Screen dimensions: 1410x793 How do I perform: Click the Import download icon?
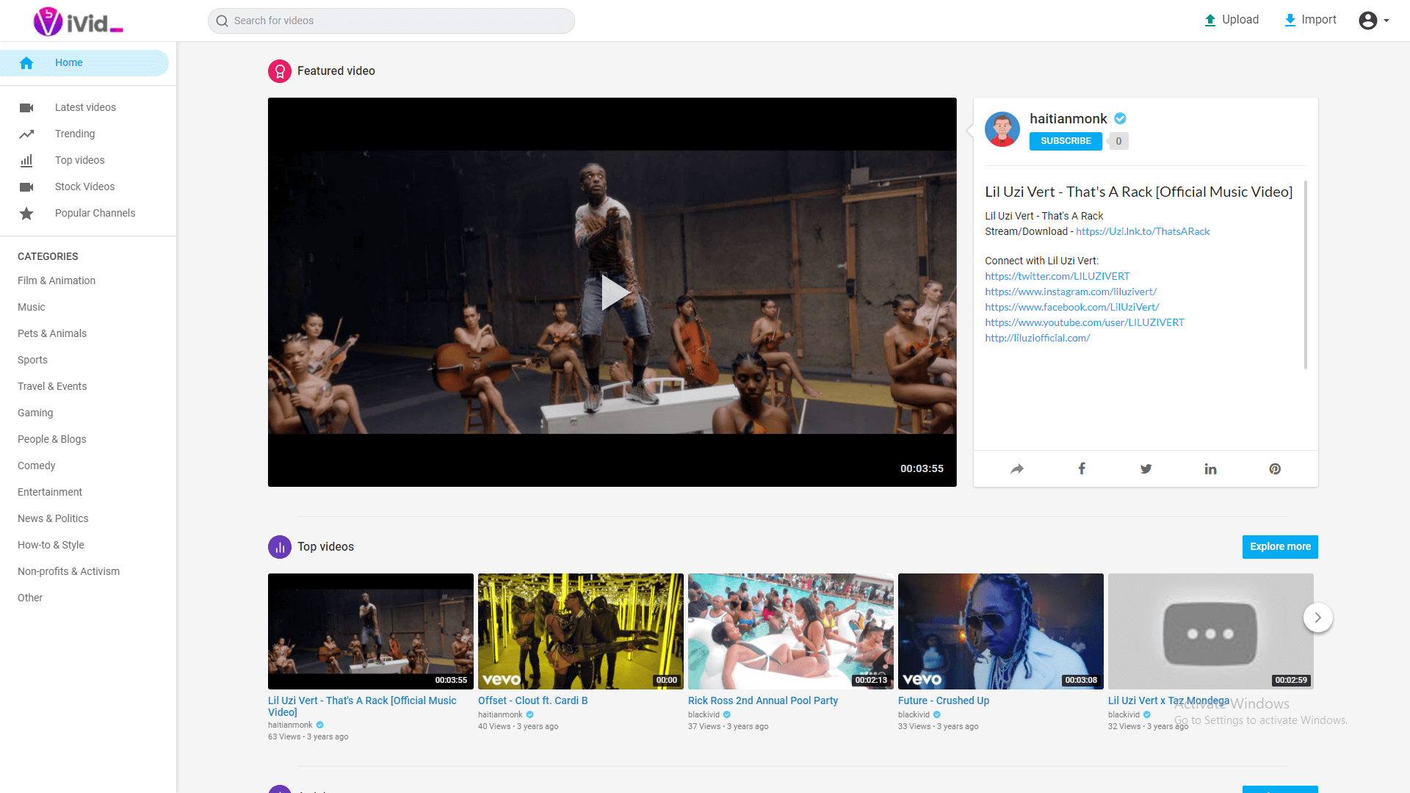[x=1290, y=21]
